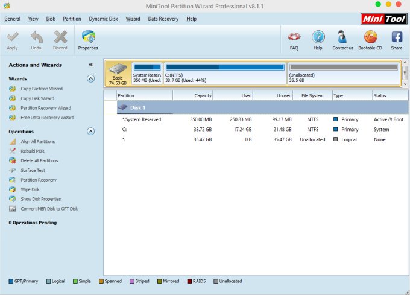Click the Delete All Partitions icon
Screen dimensions: 410x295
click(12, 160)
